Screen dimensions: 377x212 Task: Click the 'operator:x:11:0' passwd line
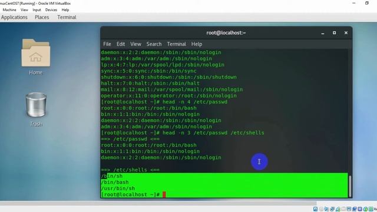coord(168,95)
